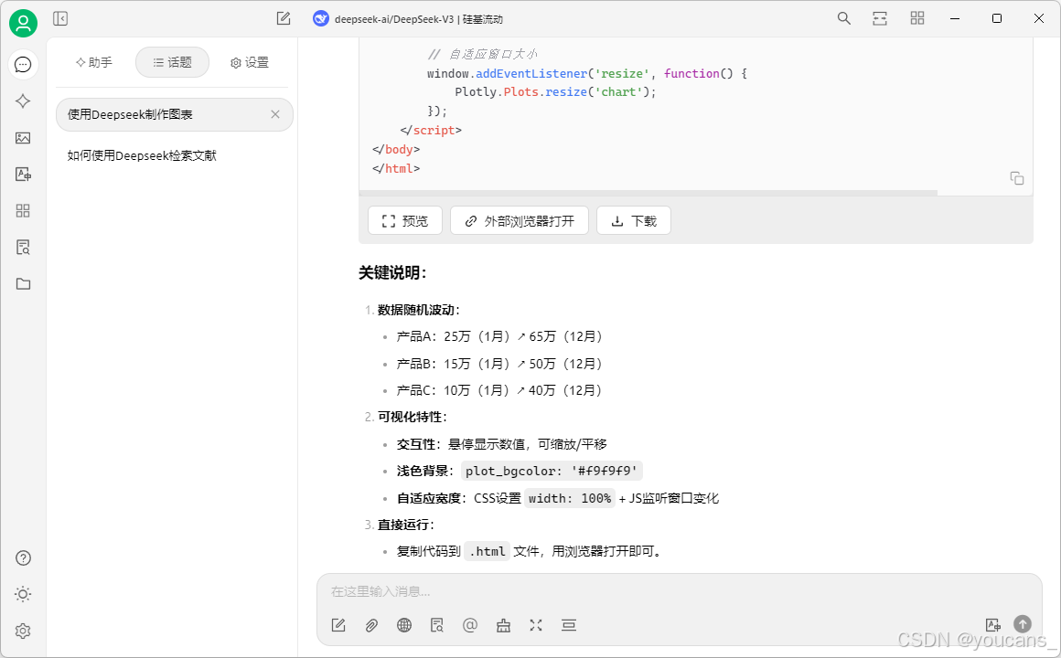This screenshot has height=658, width=1061.
Task: Open the image generation sidebar icon
Action: coord(23,138)
